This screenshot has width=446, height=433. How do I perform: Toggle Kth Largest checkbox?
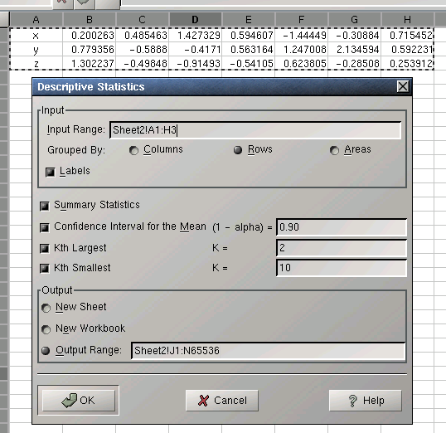[45, 249]
